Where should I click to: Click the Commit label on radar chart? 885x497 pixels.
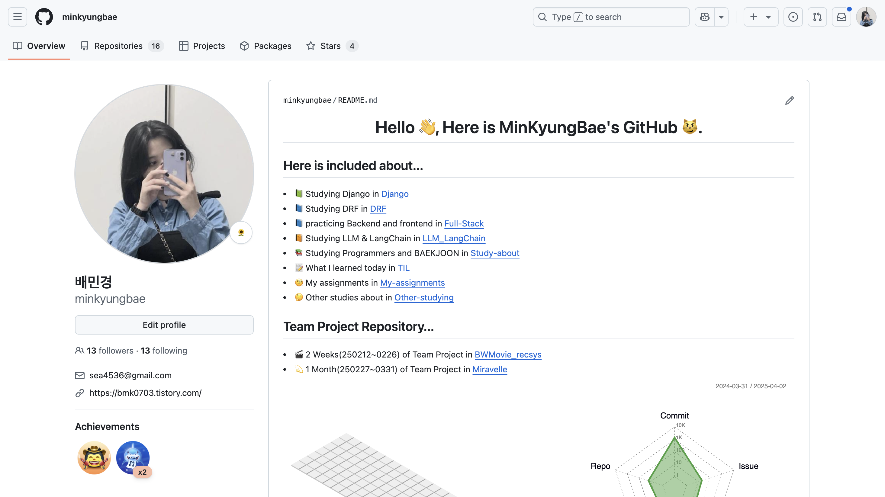click(x=674, y=415)
